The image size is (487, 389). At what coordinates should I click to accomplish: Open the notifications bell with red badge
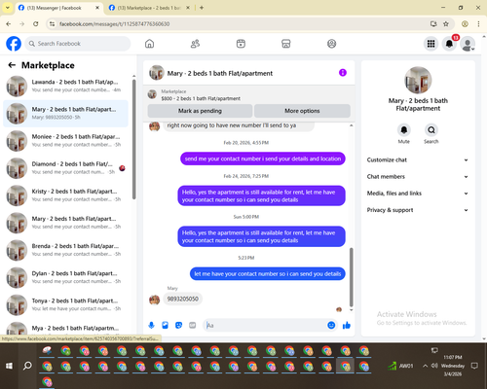[449, 44]
